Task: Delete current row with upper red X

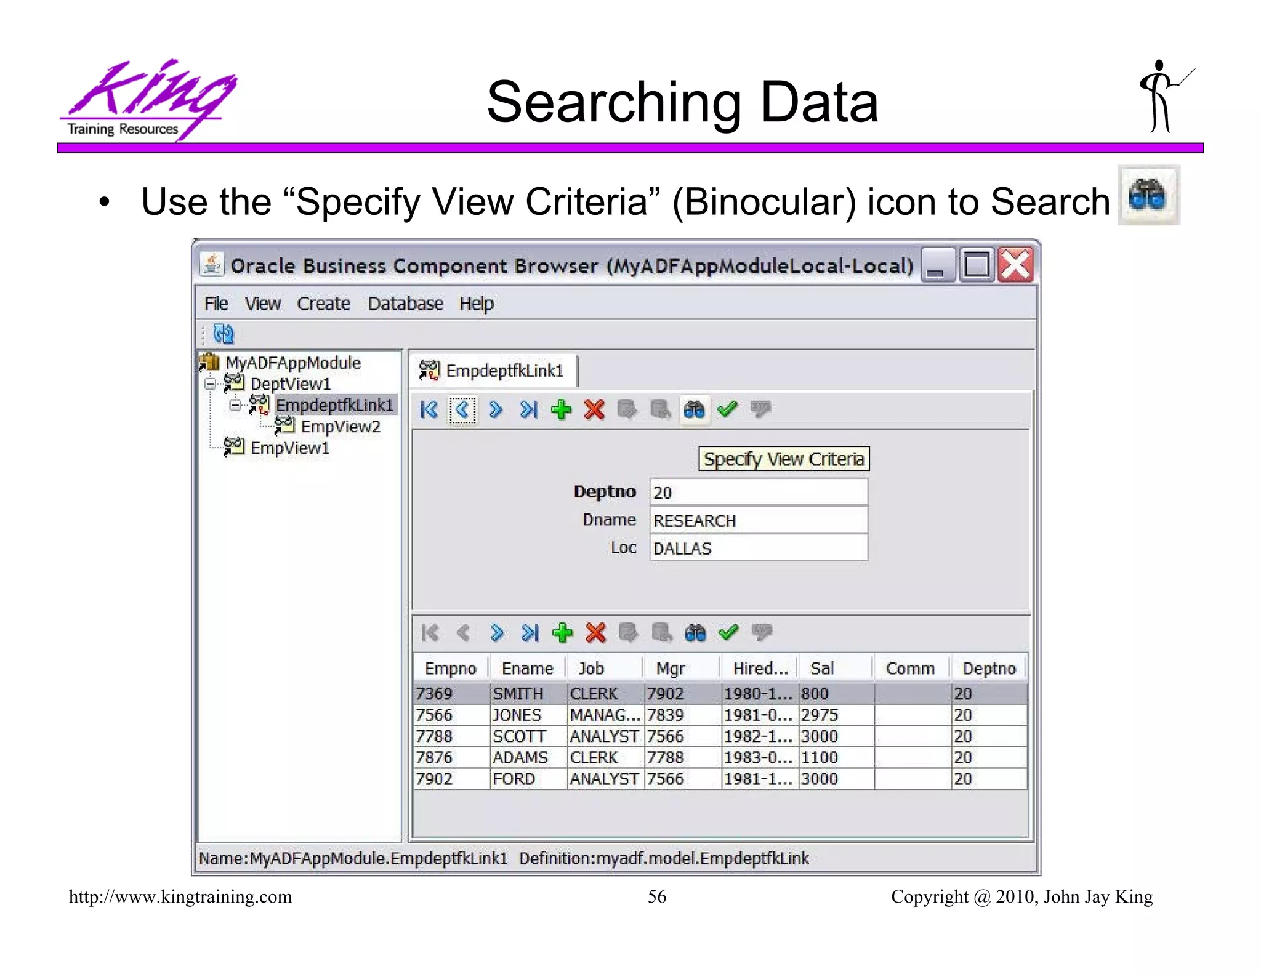Action: point(594,409)
